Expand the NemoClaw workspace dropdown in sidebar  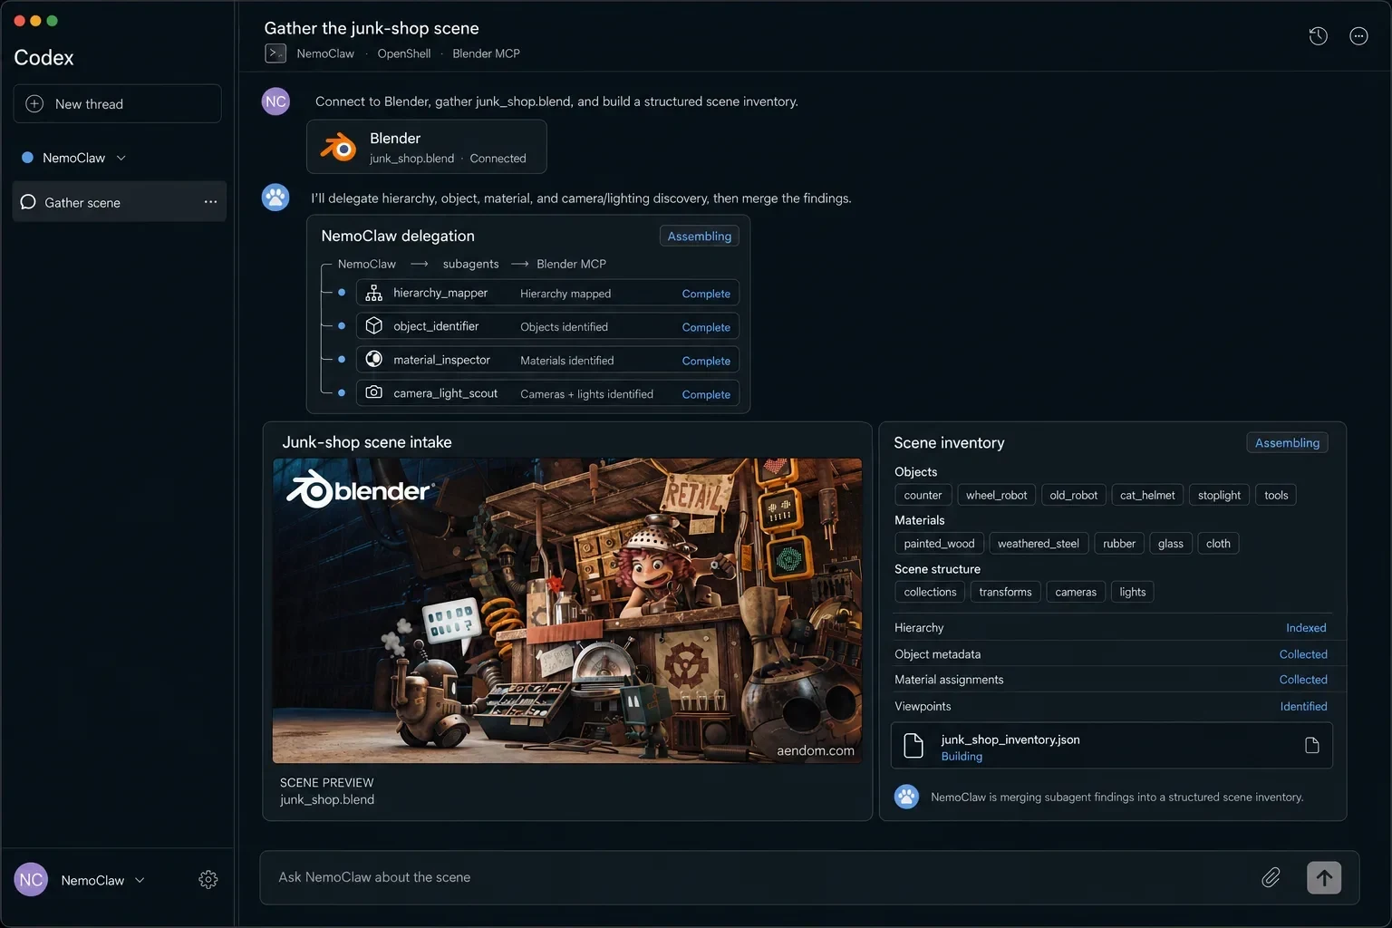[121, 158]
